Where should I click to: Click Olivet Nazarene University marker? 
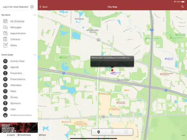pos(161,74)
